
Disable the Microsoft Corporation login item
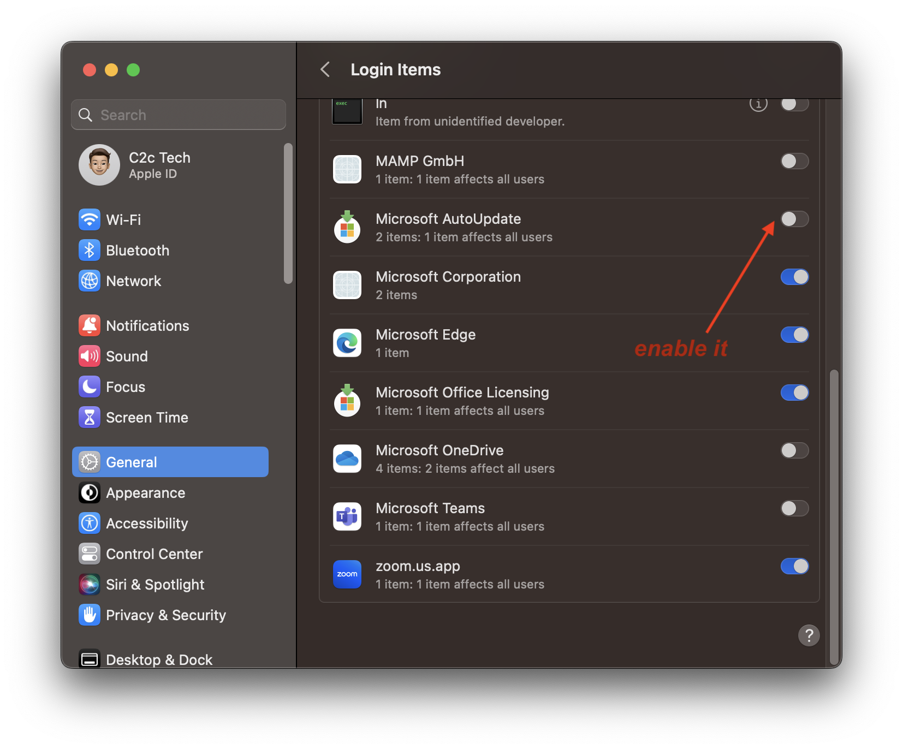click(x=795, y=277)
